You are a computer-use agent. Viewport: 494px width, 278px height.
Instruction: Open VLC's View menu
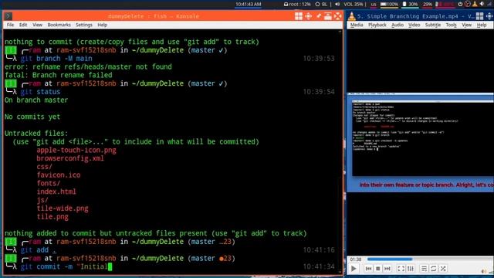[x=466, y=25]
